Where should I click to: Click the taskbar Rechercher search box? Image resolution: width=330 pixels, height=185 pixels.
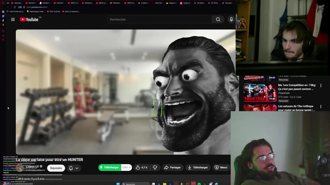(x=136, y=184)
